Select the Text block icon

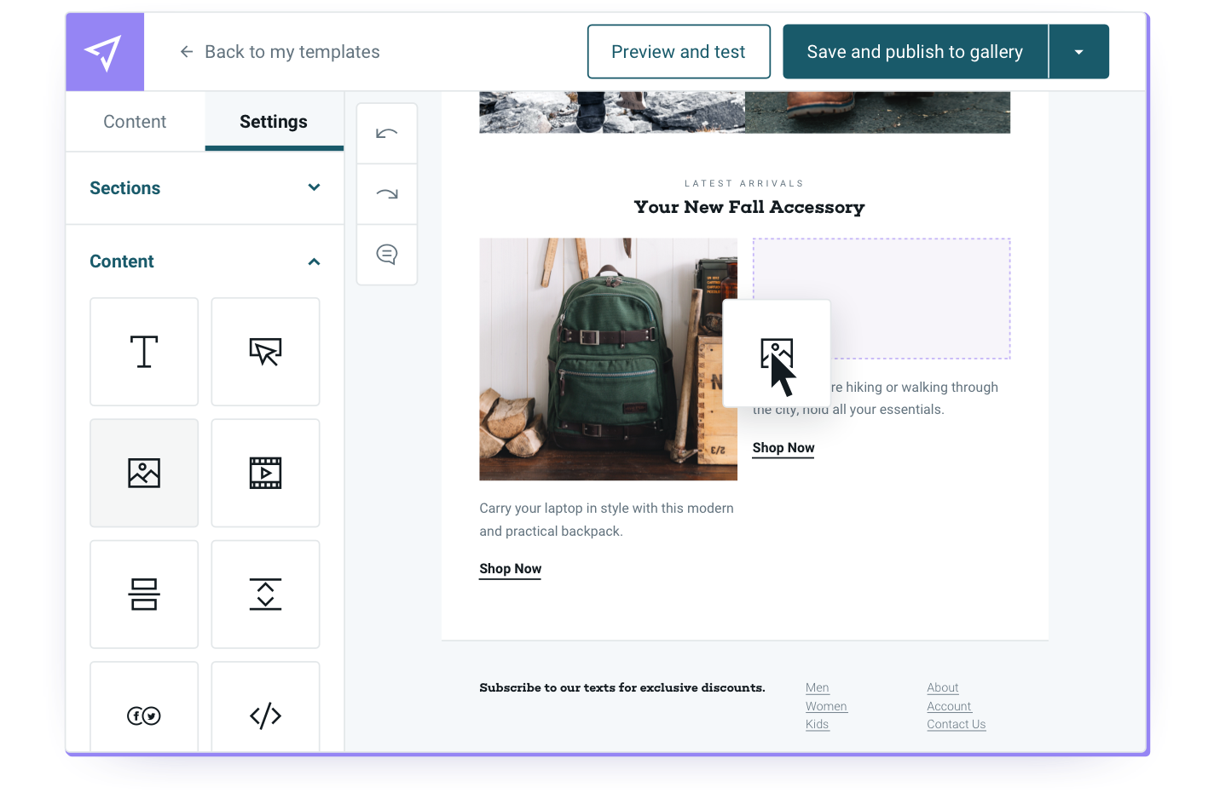[144, 352]
